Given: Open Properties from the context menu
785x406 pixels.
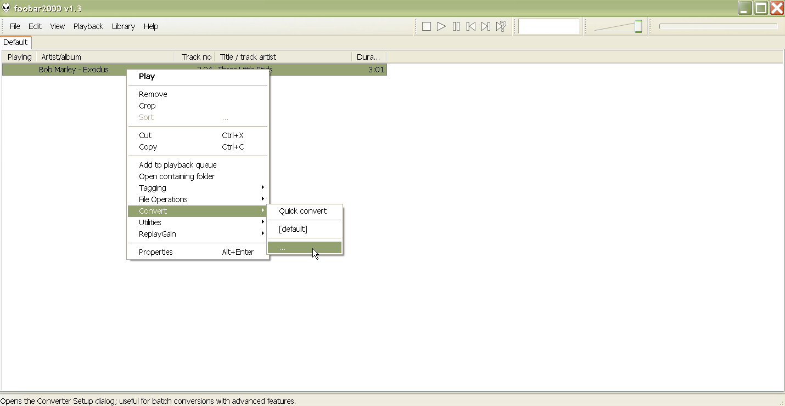Looking at the screenshot, I should [x=198, y=252].
